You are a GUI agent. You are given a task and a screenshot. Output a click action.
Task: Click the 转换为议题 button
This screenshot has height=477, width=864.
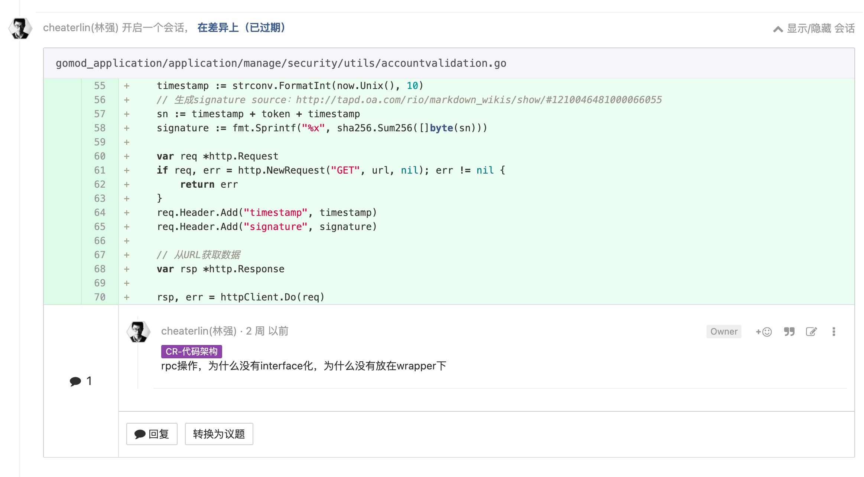coord(219,434)
